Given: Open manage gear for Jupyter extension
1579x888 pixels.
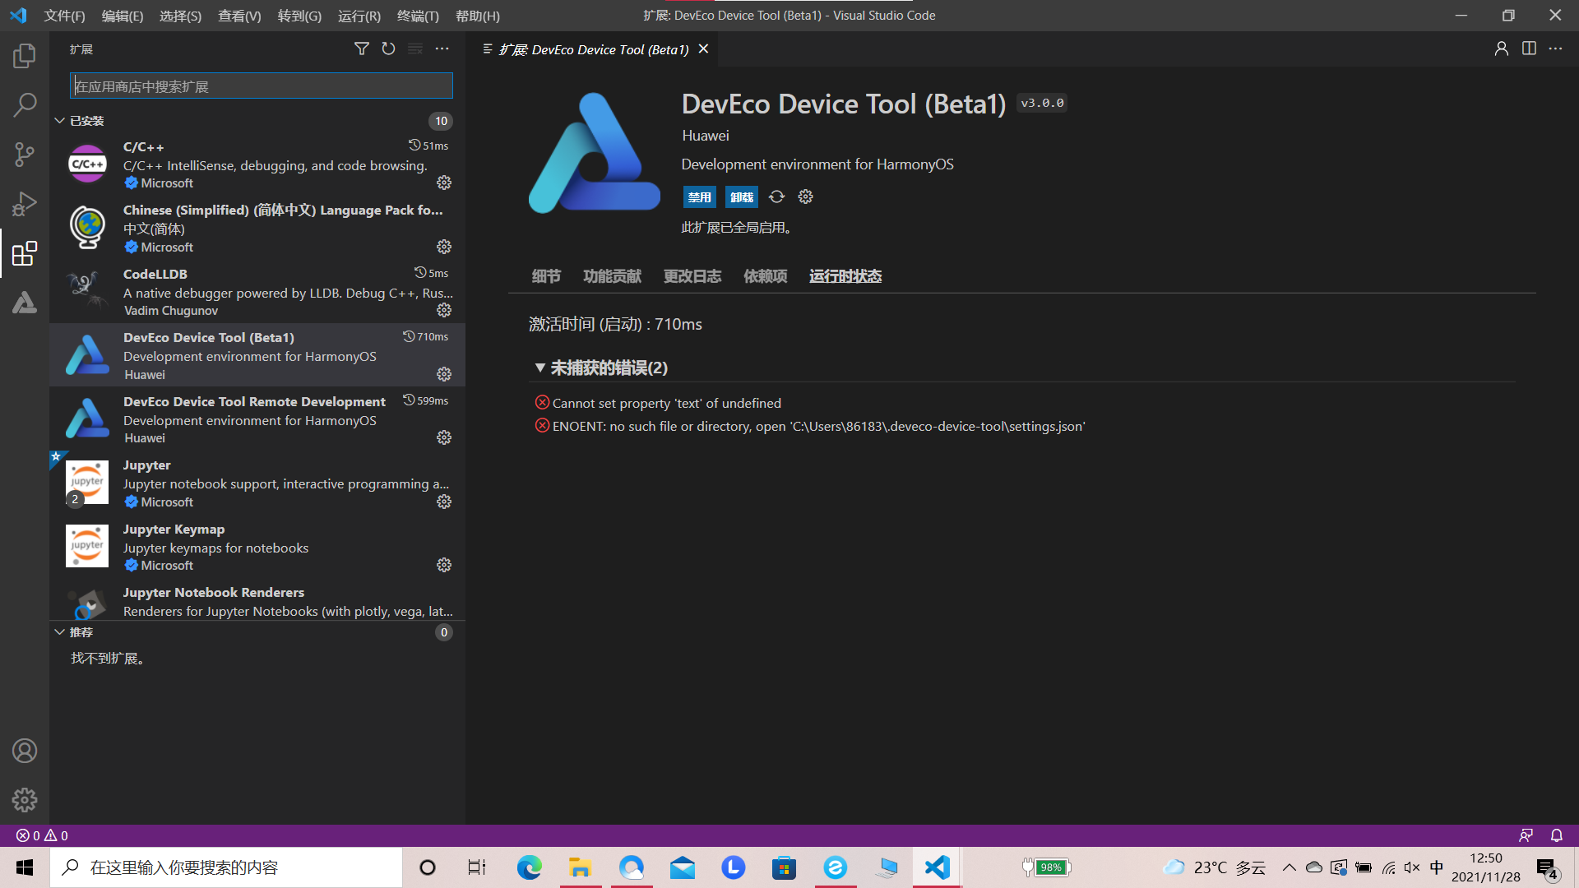Looking at the screenshot, I should coord(444,502).
